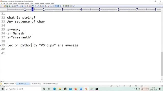Click the word "VGroups" on line 39
The width and height of the screenshot is (163, 91).
click(x=47, y=45)
